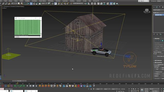Open the Create Selection Set dropdown
164x92 pixels.
click(78, 3)
